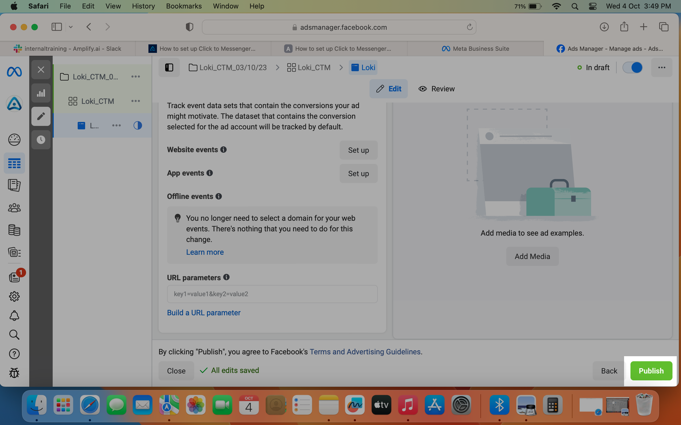This screenshot has height=425, width=681.
Task: Focus the URL parameters input field
Action: tap(272, 294)
